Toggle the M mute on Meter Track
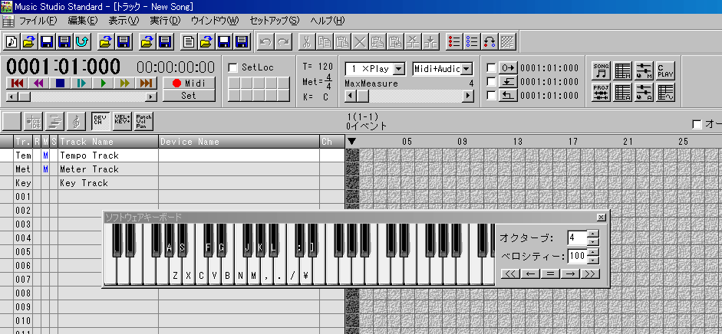 tap(45, 169)
